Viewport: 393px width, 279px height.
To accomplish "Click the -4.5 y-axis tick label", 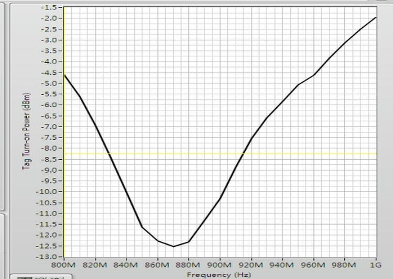I will [49, 73].
